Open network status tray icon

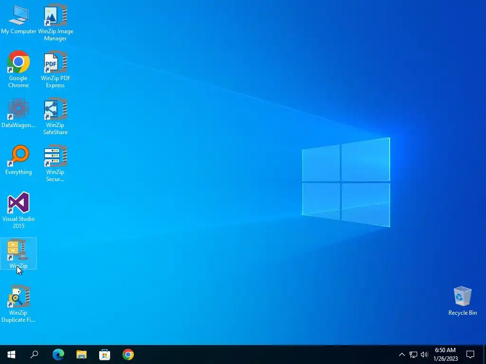point(413,355)
